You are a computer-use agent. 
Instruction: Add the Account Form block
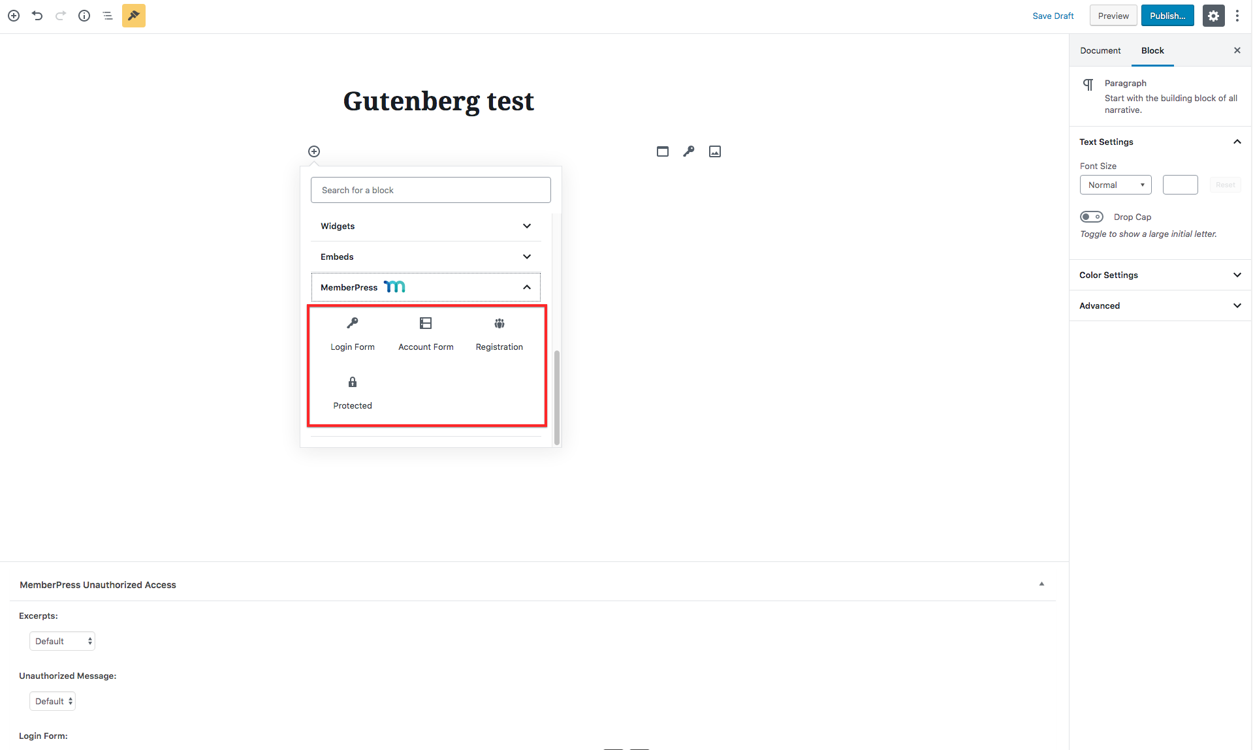pyautogui.click(x=426, y=334)
